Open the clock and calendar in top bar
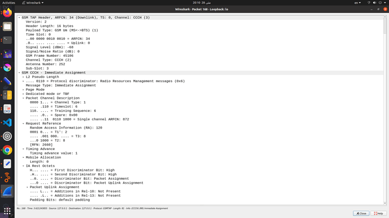The image size is (389, 218). pyautogui.click(x=202, y=3)
